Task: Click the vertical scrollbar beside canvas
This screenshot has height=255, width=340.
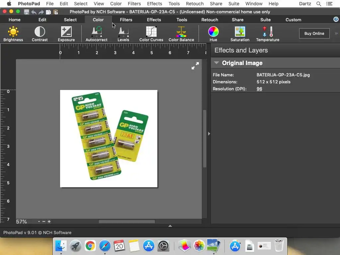Action: point(205,139)
